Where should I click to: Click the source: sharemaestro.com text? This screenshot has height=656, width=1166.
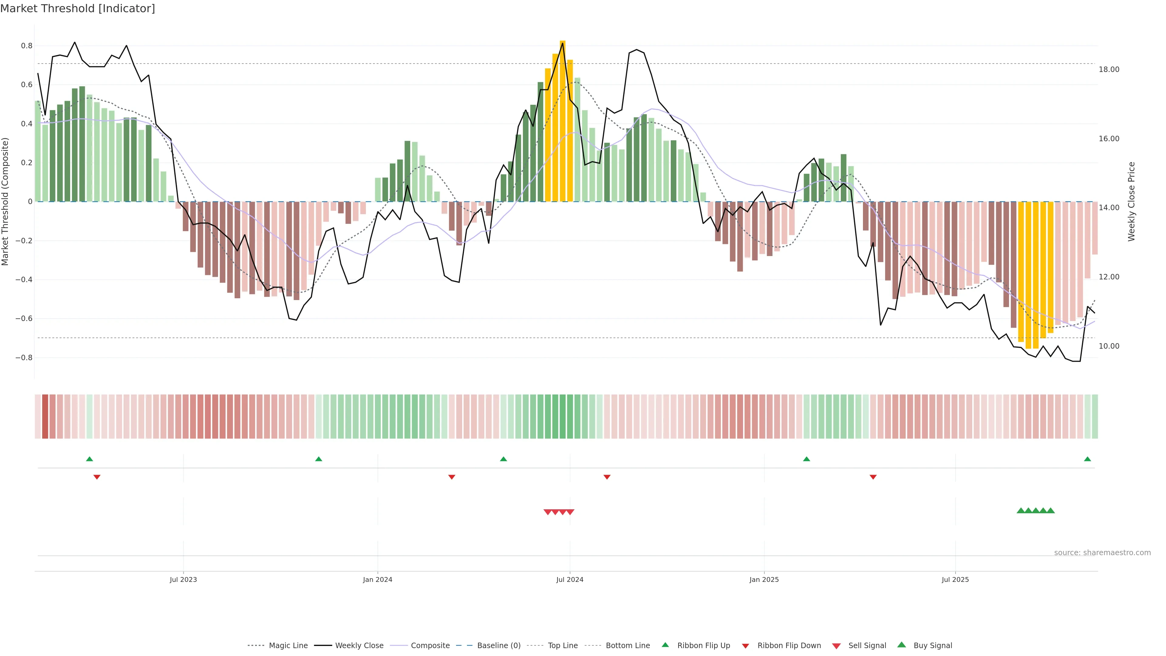point(1102,553)
